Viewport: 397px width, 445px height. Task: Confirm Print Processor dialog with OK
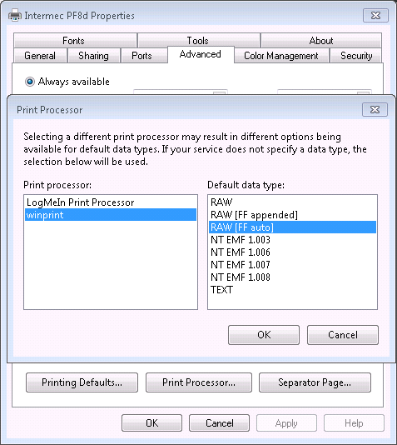[264, 335]
